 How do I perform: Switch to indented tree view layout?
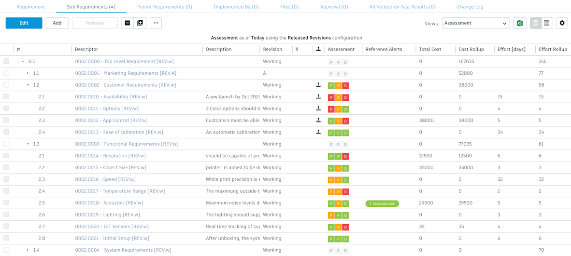pos(535,23)
